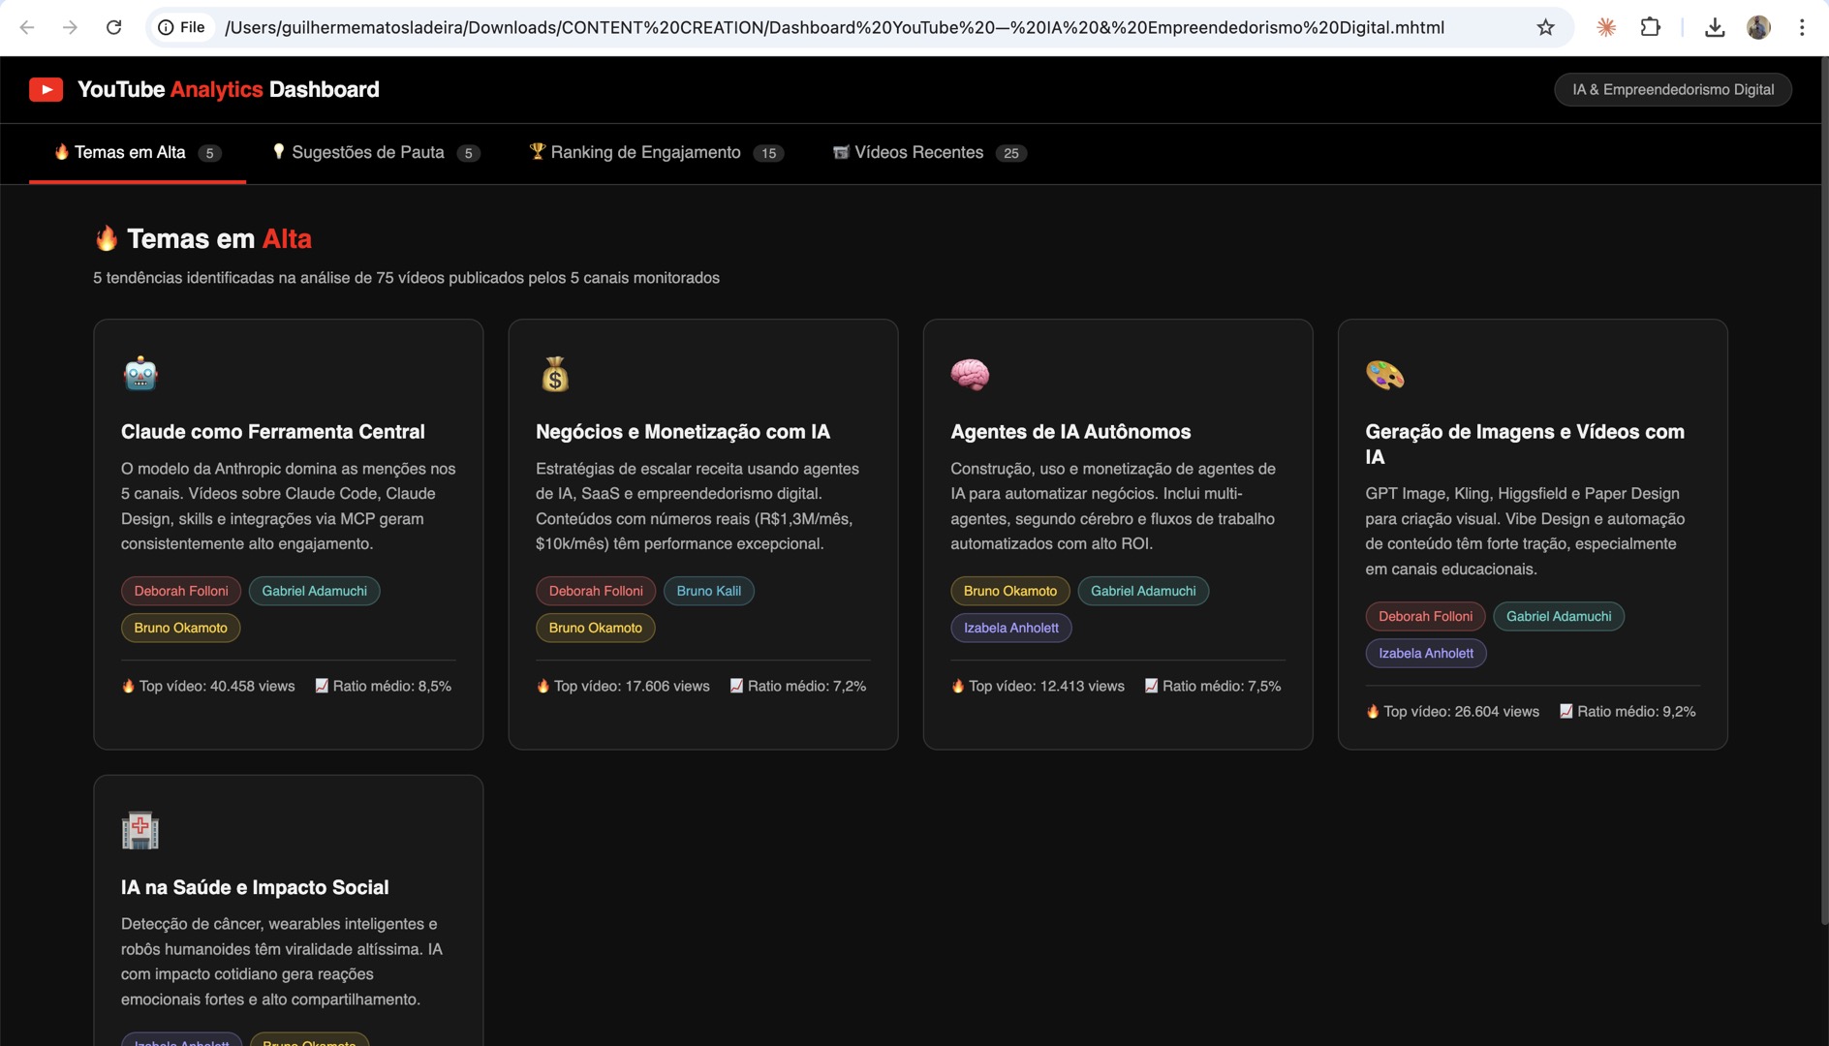Image resolution: width=1829 pixels, height=1046 pixels.
Task: Click Ratio médio: 7,2%
Action: coord(798,686)
